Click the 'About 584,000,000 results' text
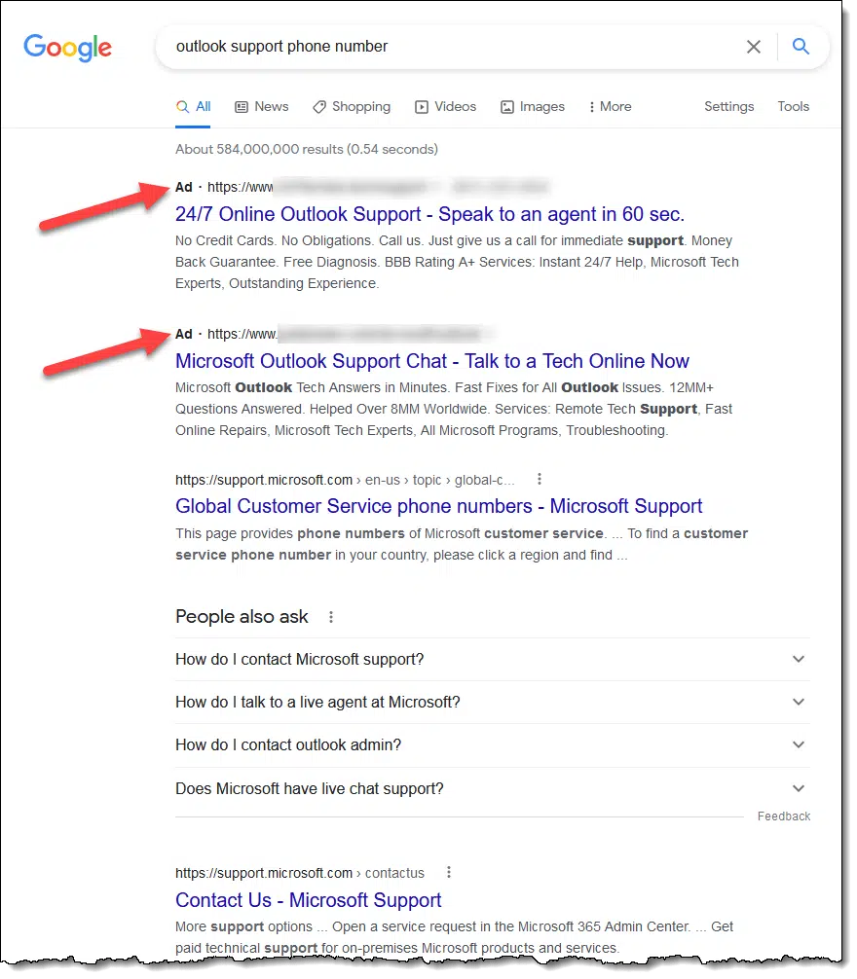Screen dimensions: 857x979 click(307, 149)
